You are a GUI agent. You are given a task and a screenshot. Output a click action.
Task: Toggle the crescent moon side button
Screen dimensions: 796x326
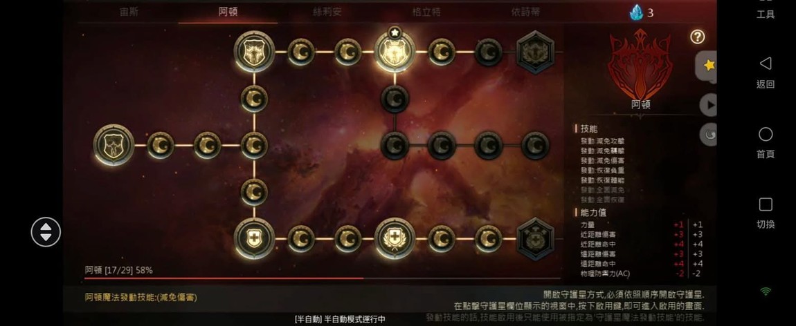click(x=709, y=135)
